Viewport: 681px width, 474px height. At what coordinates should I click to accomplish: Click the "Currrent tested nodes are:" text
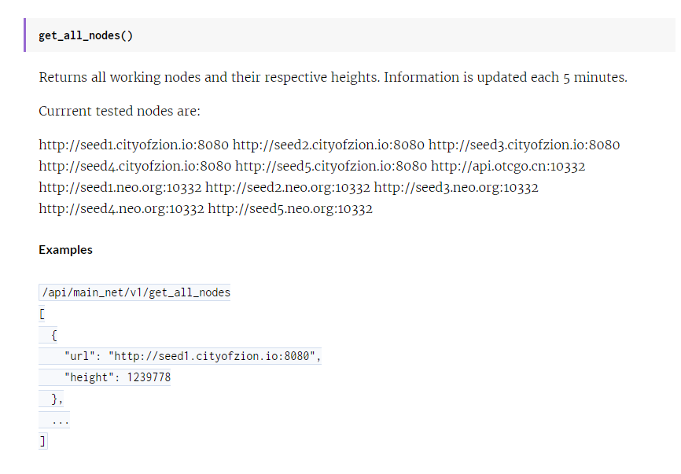tap(120, 111)
